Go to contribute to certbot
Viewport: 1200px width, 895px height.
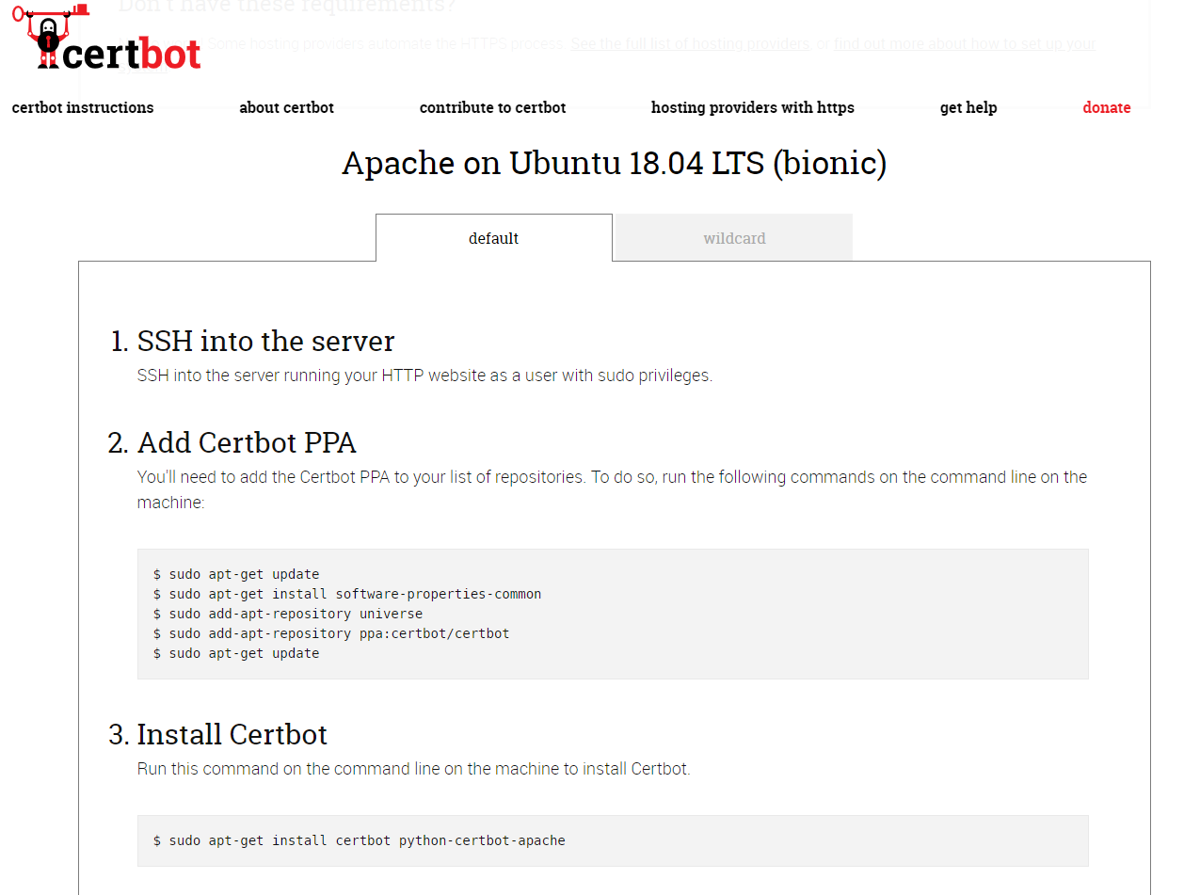pos(493,107)
